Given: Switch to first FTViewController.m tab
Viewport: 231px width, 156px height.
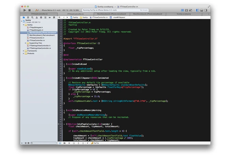Looking at the screenshot, I should click(39, 14).
